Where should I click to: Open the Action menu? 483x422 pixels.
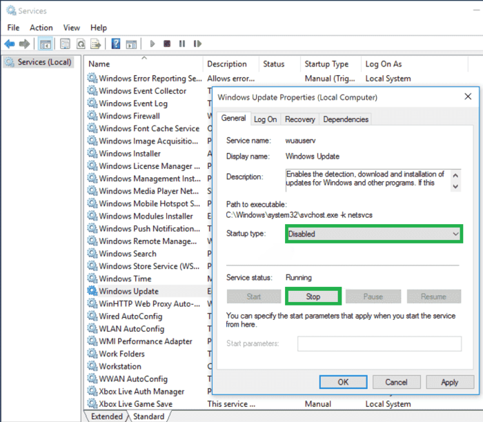41,28
